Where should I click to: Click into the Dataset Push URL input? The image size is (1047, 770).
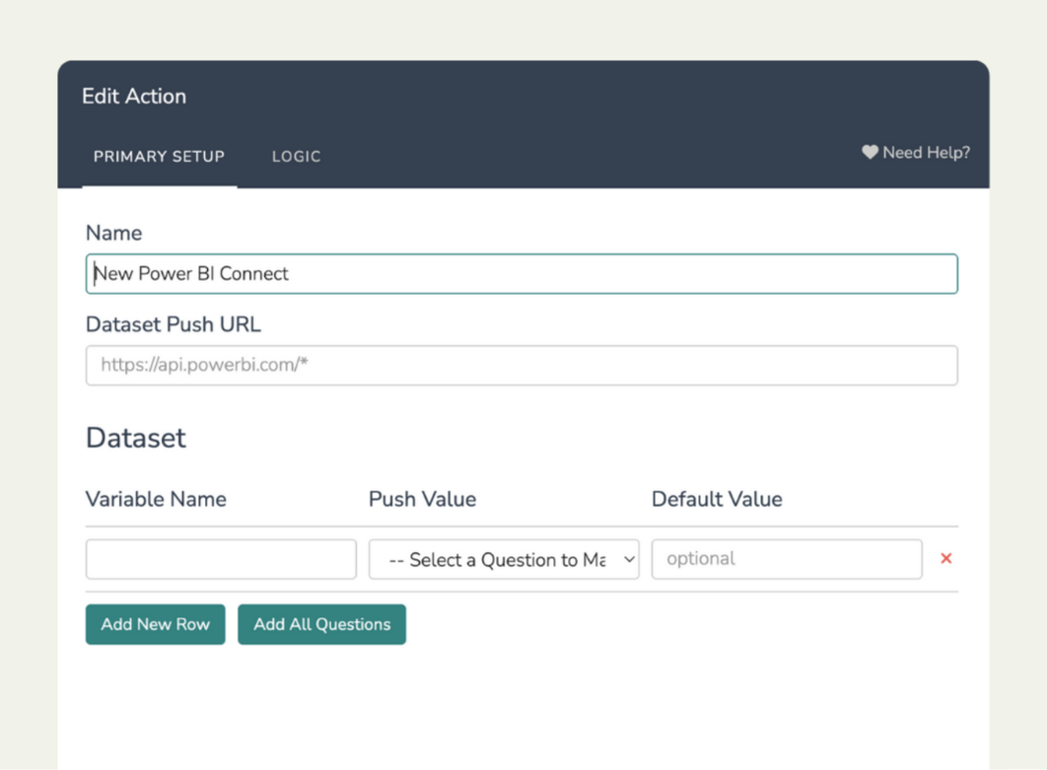[521, 366]
